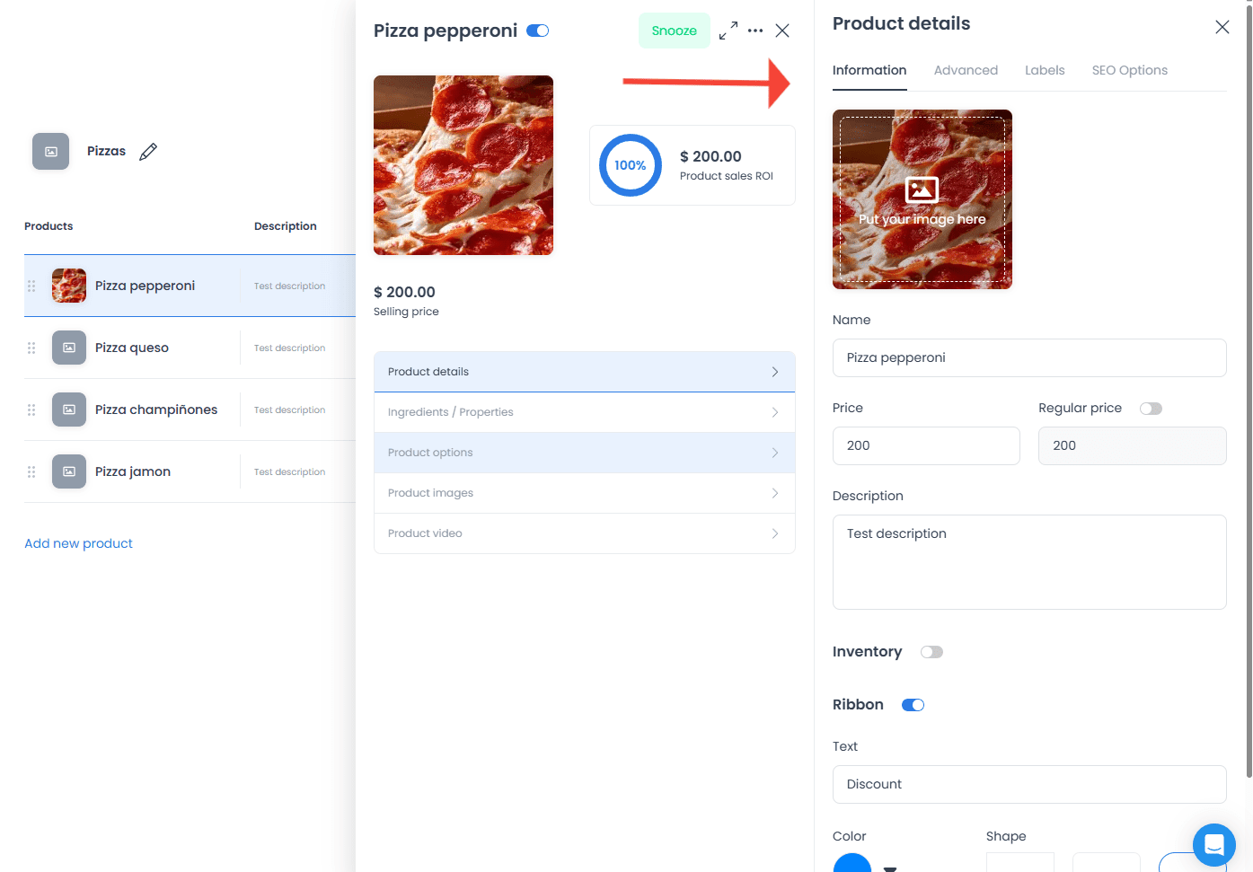
Task: Select the Pizza queso product row
Action: tap(190, 348)
